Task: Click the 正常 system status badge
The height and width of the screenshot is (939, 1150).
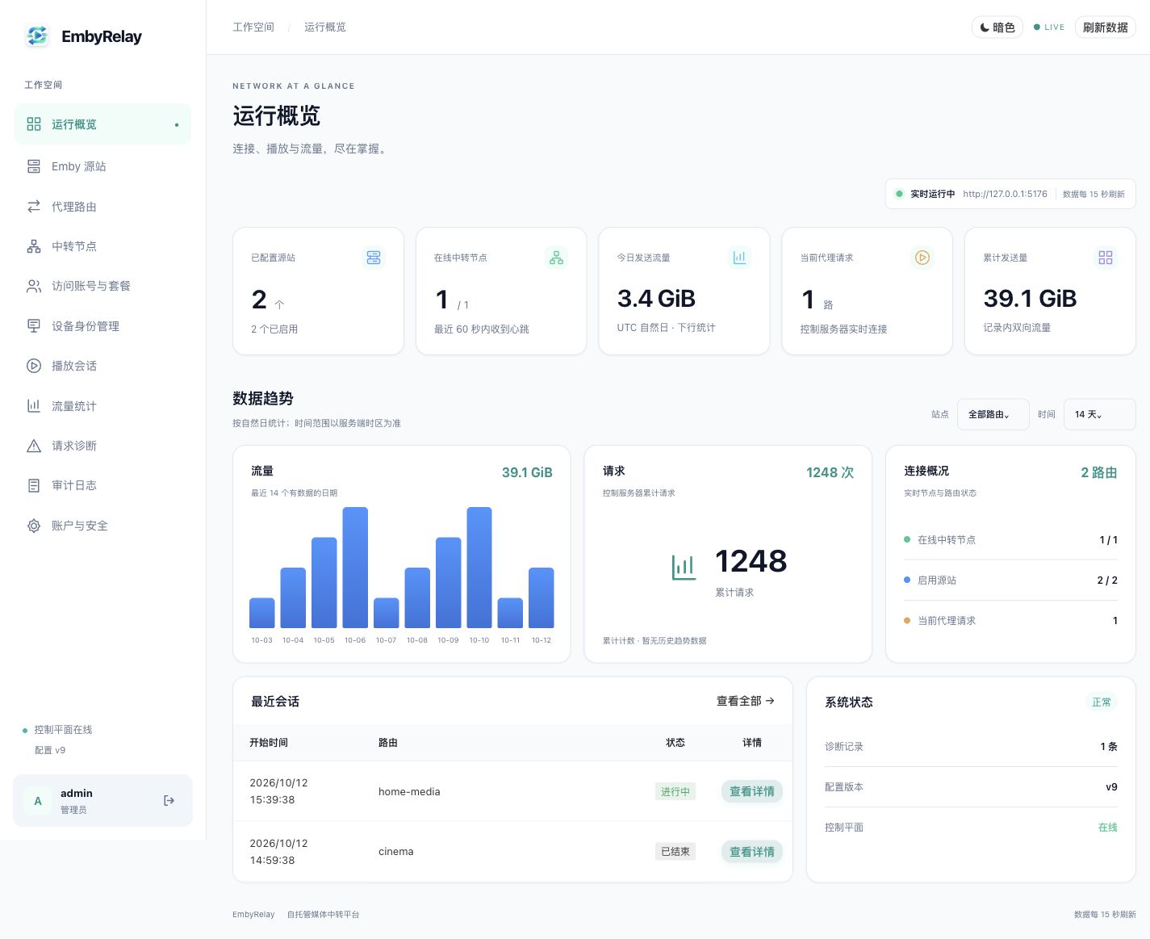Action: pos(1101,702)
